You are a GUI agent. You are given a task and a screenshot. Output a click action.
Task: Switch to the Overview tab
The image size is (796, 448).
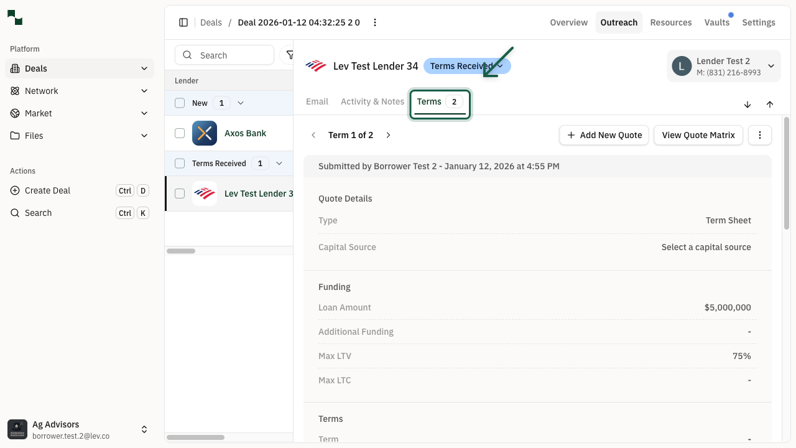point(568,22)
